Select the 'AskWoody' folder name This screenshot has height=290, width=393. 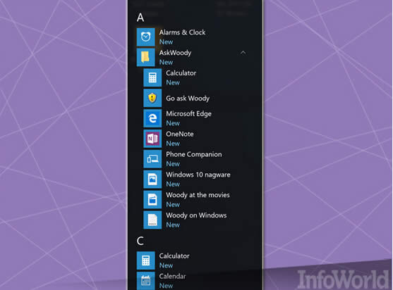tap(175, 53)
